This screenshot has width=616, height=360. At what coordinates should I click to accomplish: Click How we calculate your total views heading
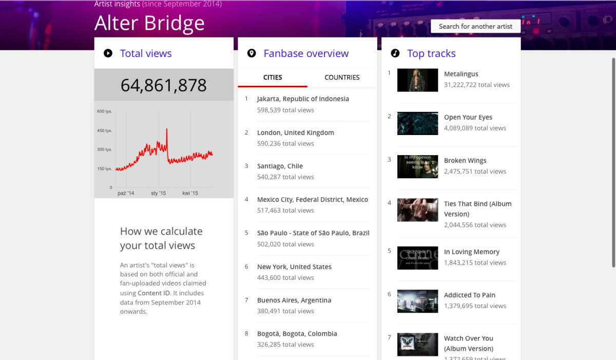pyautogui.click(x=161, y=238)
